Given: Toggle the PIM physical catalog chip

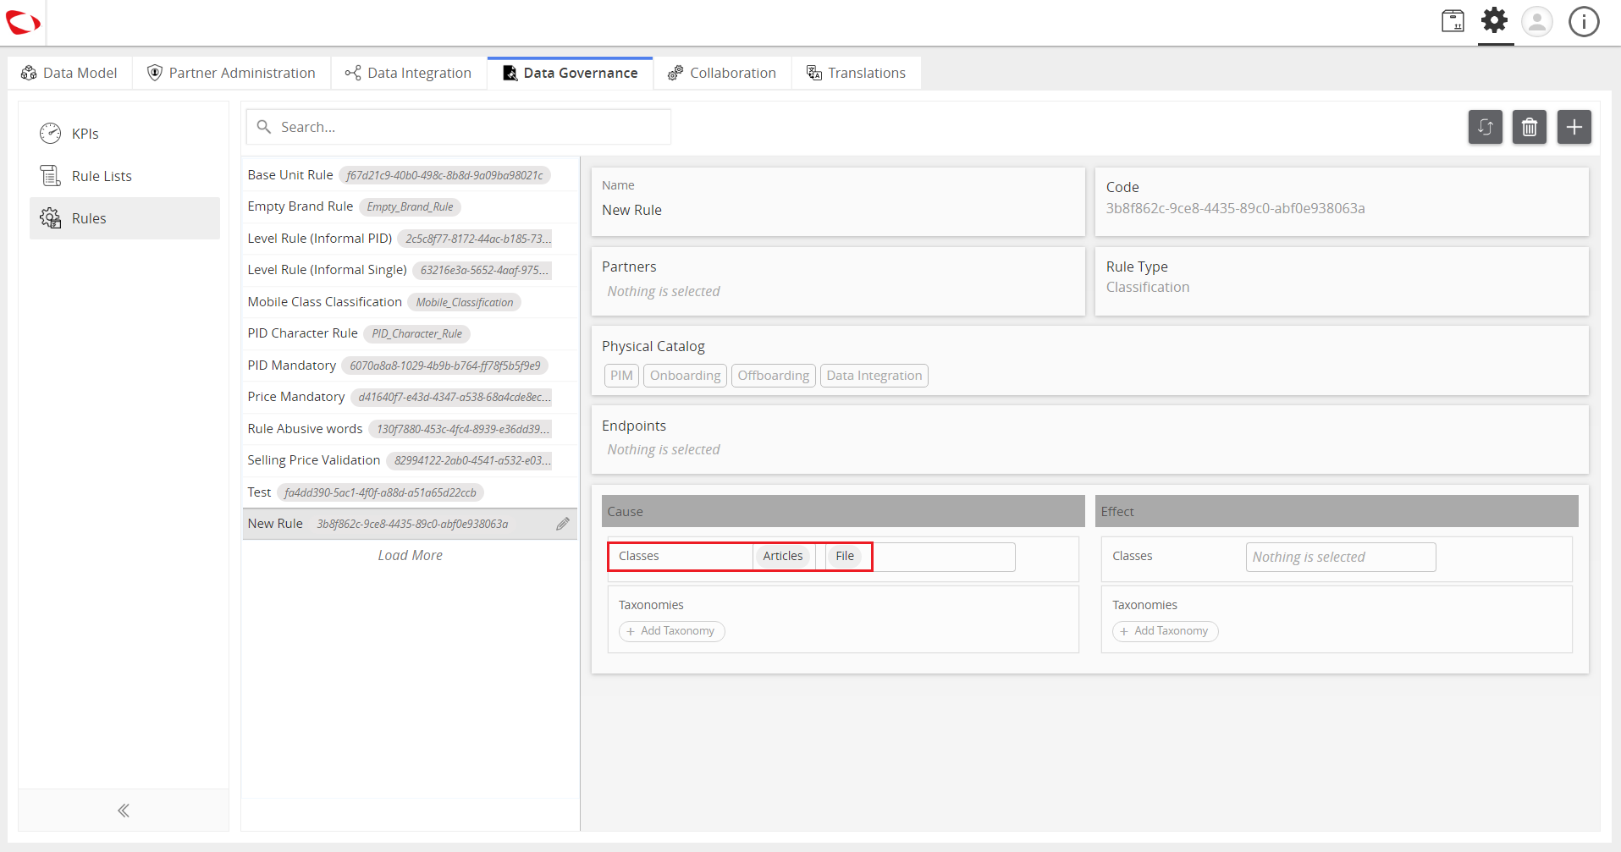Looking at the screenshot, I should [621, 376].
